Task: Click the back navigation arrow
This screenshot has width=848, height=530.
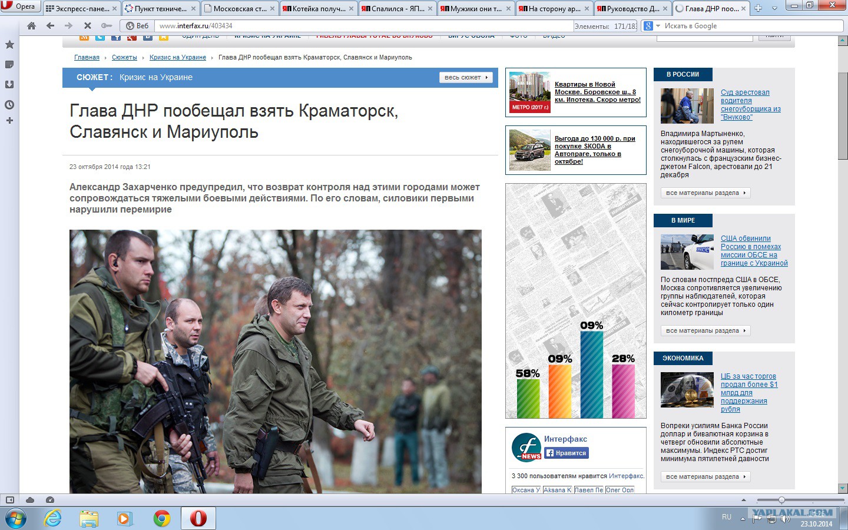Action: click(50, 26)
